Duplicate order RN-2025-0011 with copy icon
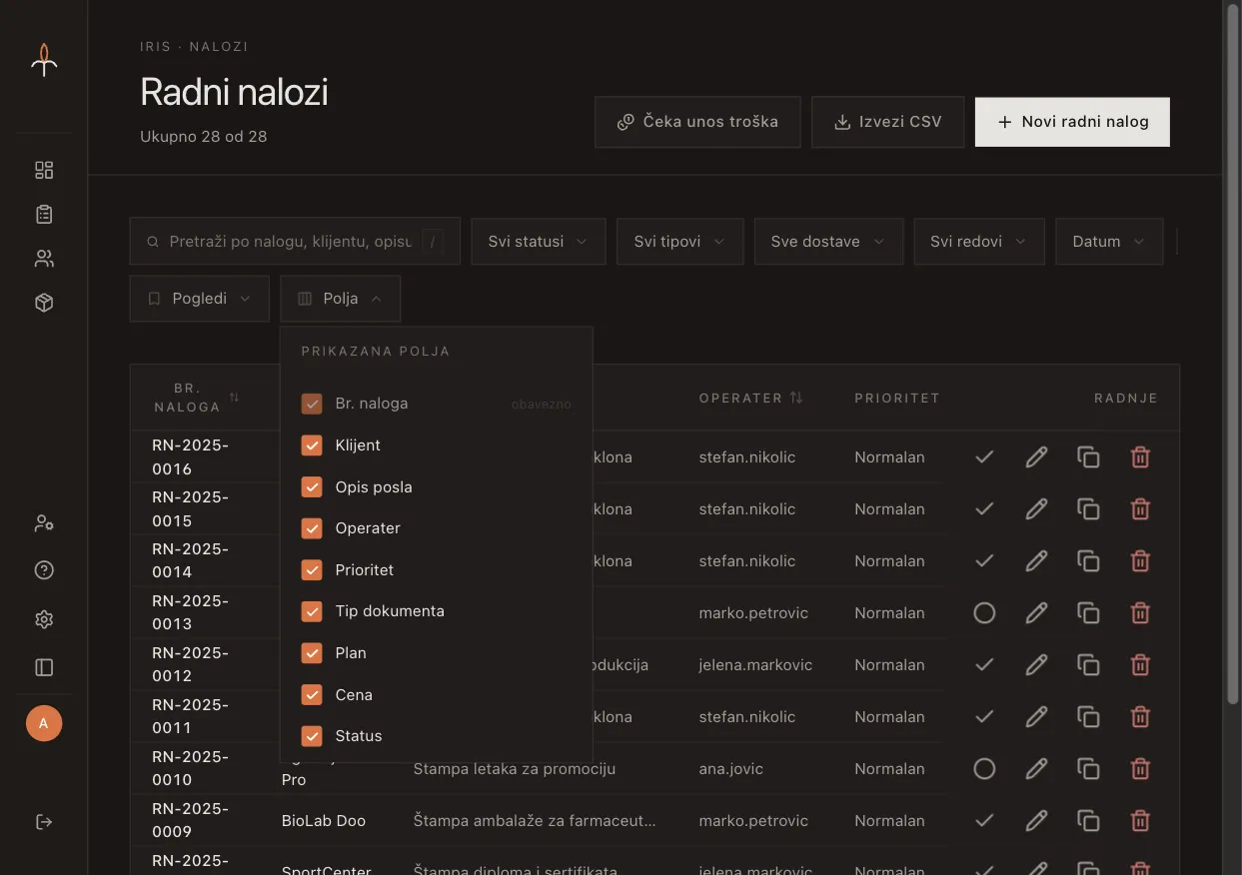Image resolution: width=1242 pixels, height=875 pixels. (x=1088, y=716)
